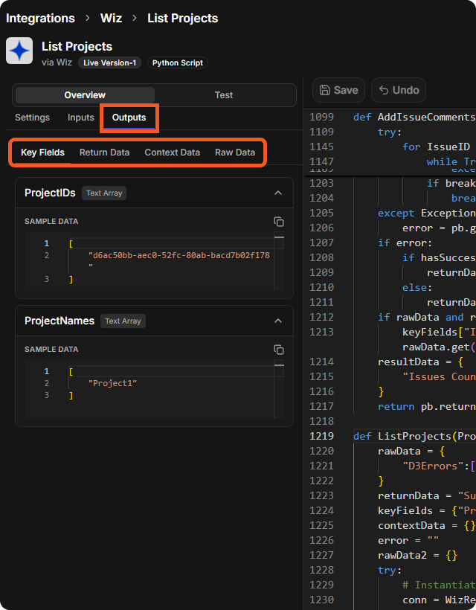Go to Wiz breadcrumb
Viewport: 476px width, 610px height.
point(112,19)
